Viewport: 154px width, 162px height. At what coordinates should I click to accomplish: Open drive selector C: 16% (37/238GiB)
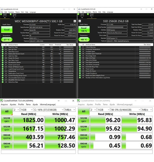coord(49,110)
